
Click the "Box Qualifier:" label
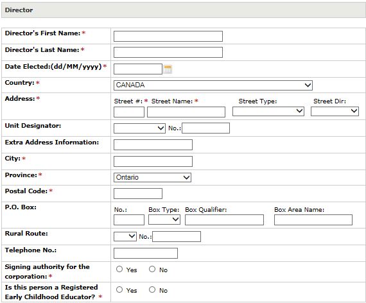[x=206, y=210]
